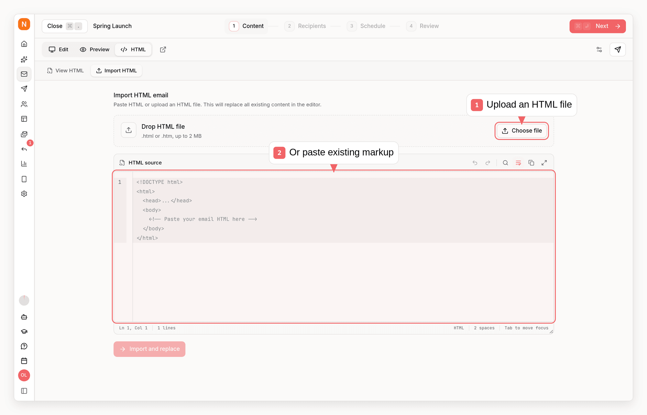Open the sliders settings icon at top right
This screenshot has height=415, width=647.
[x=599, y=50]
